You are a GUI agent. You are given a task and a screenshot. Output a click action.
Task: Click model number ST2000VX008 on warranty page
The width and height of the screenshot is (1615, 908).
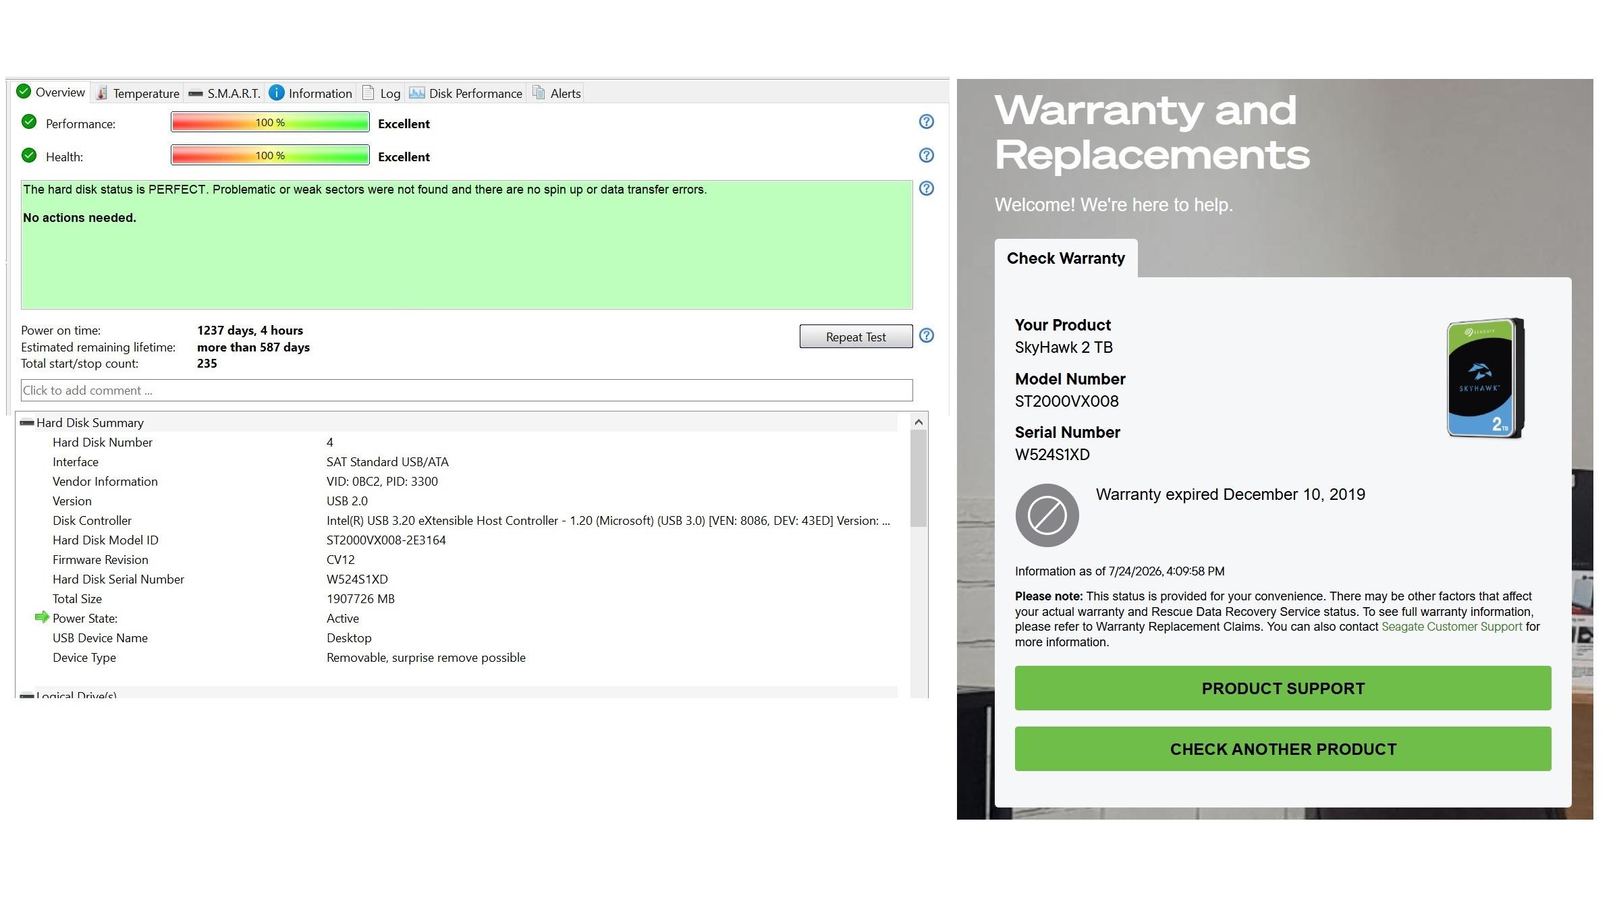coord(1066,401)
